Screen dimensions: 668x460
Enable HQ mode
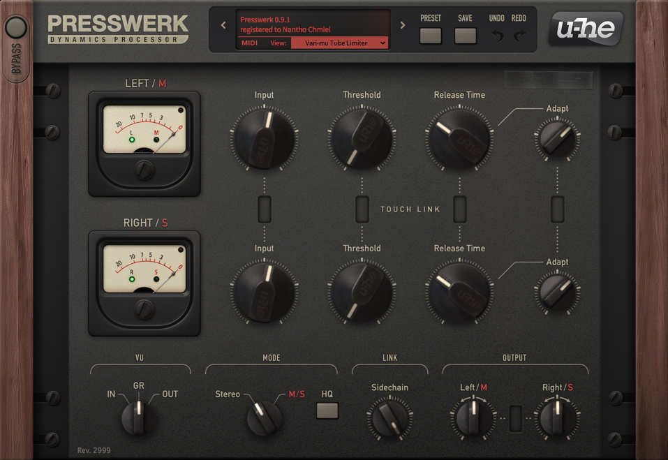(x=327, y=411)
